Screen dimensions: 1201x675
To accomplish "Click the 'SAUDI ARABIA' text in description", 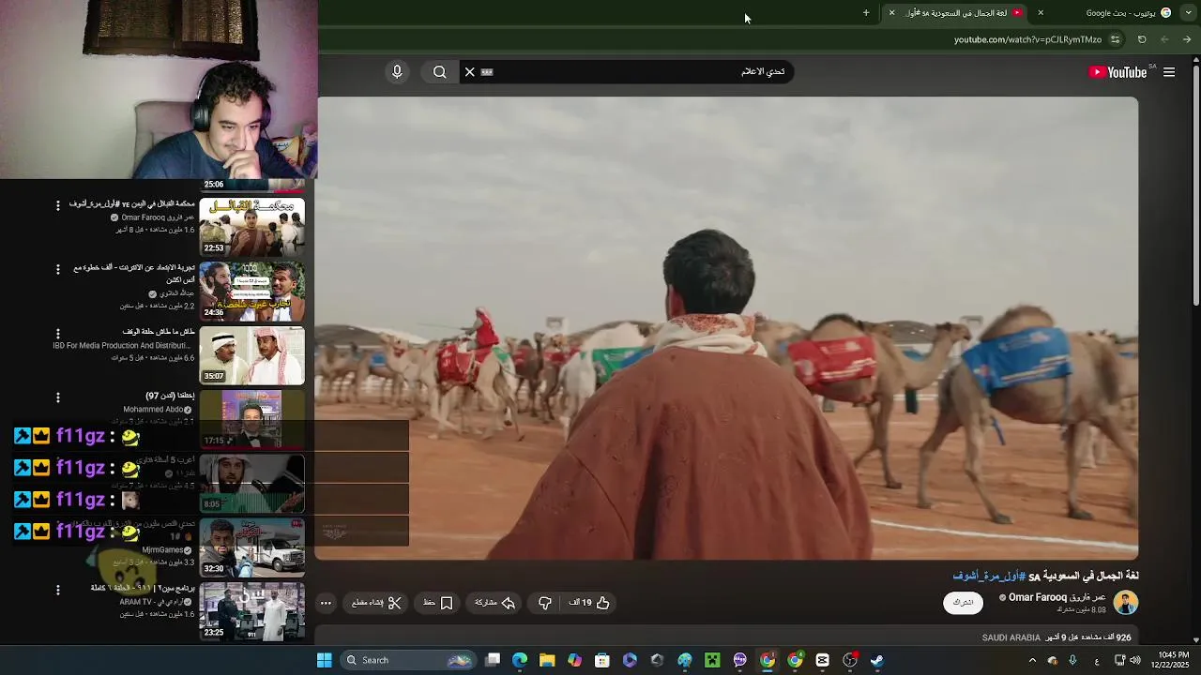I will (1011, 637).
